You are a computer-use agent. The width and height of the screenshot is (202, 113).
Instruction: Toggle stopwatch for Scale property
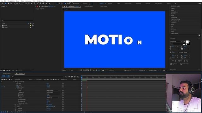[15, 107]
